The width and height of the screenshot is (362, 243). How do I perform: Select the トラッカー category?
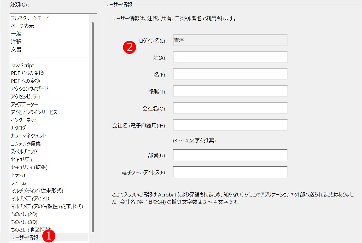coord(20,175)
